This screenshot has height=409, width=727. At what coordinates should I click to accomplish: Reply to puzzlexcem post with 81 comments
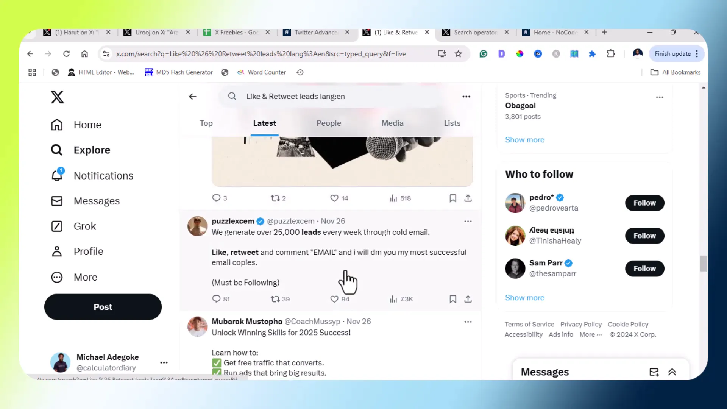tap(221, 299)
